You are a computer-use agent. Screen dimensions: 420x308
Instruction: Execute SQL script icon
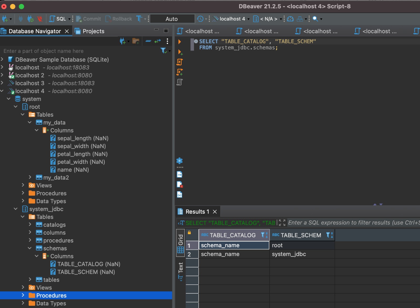pos(180,62)
